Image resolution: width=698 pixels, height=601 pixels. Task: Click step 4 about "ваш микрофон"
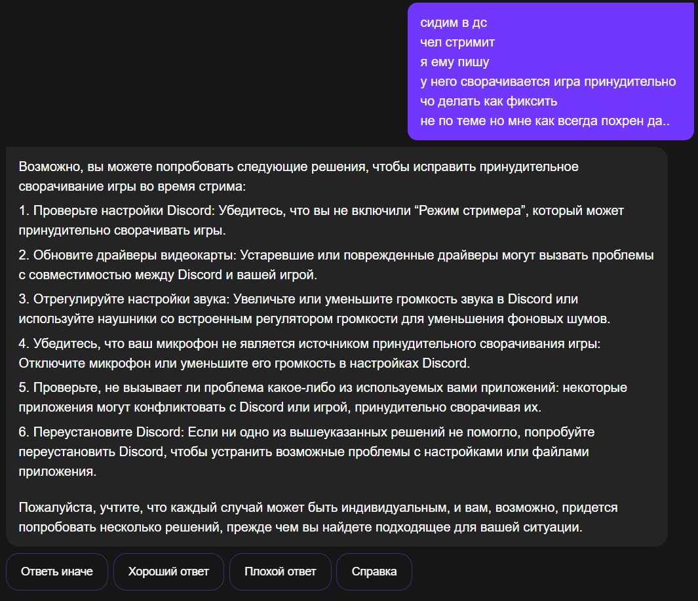[310, 353]
